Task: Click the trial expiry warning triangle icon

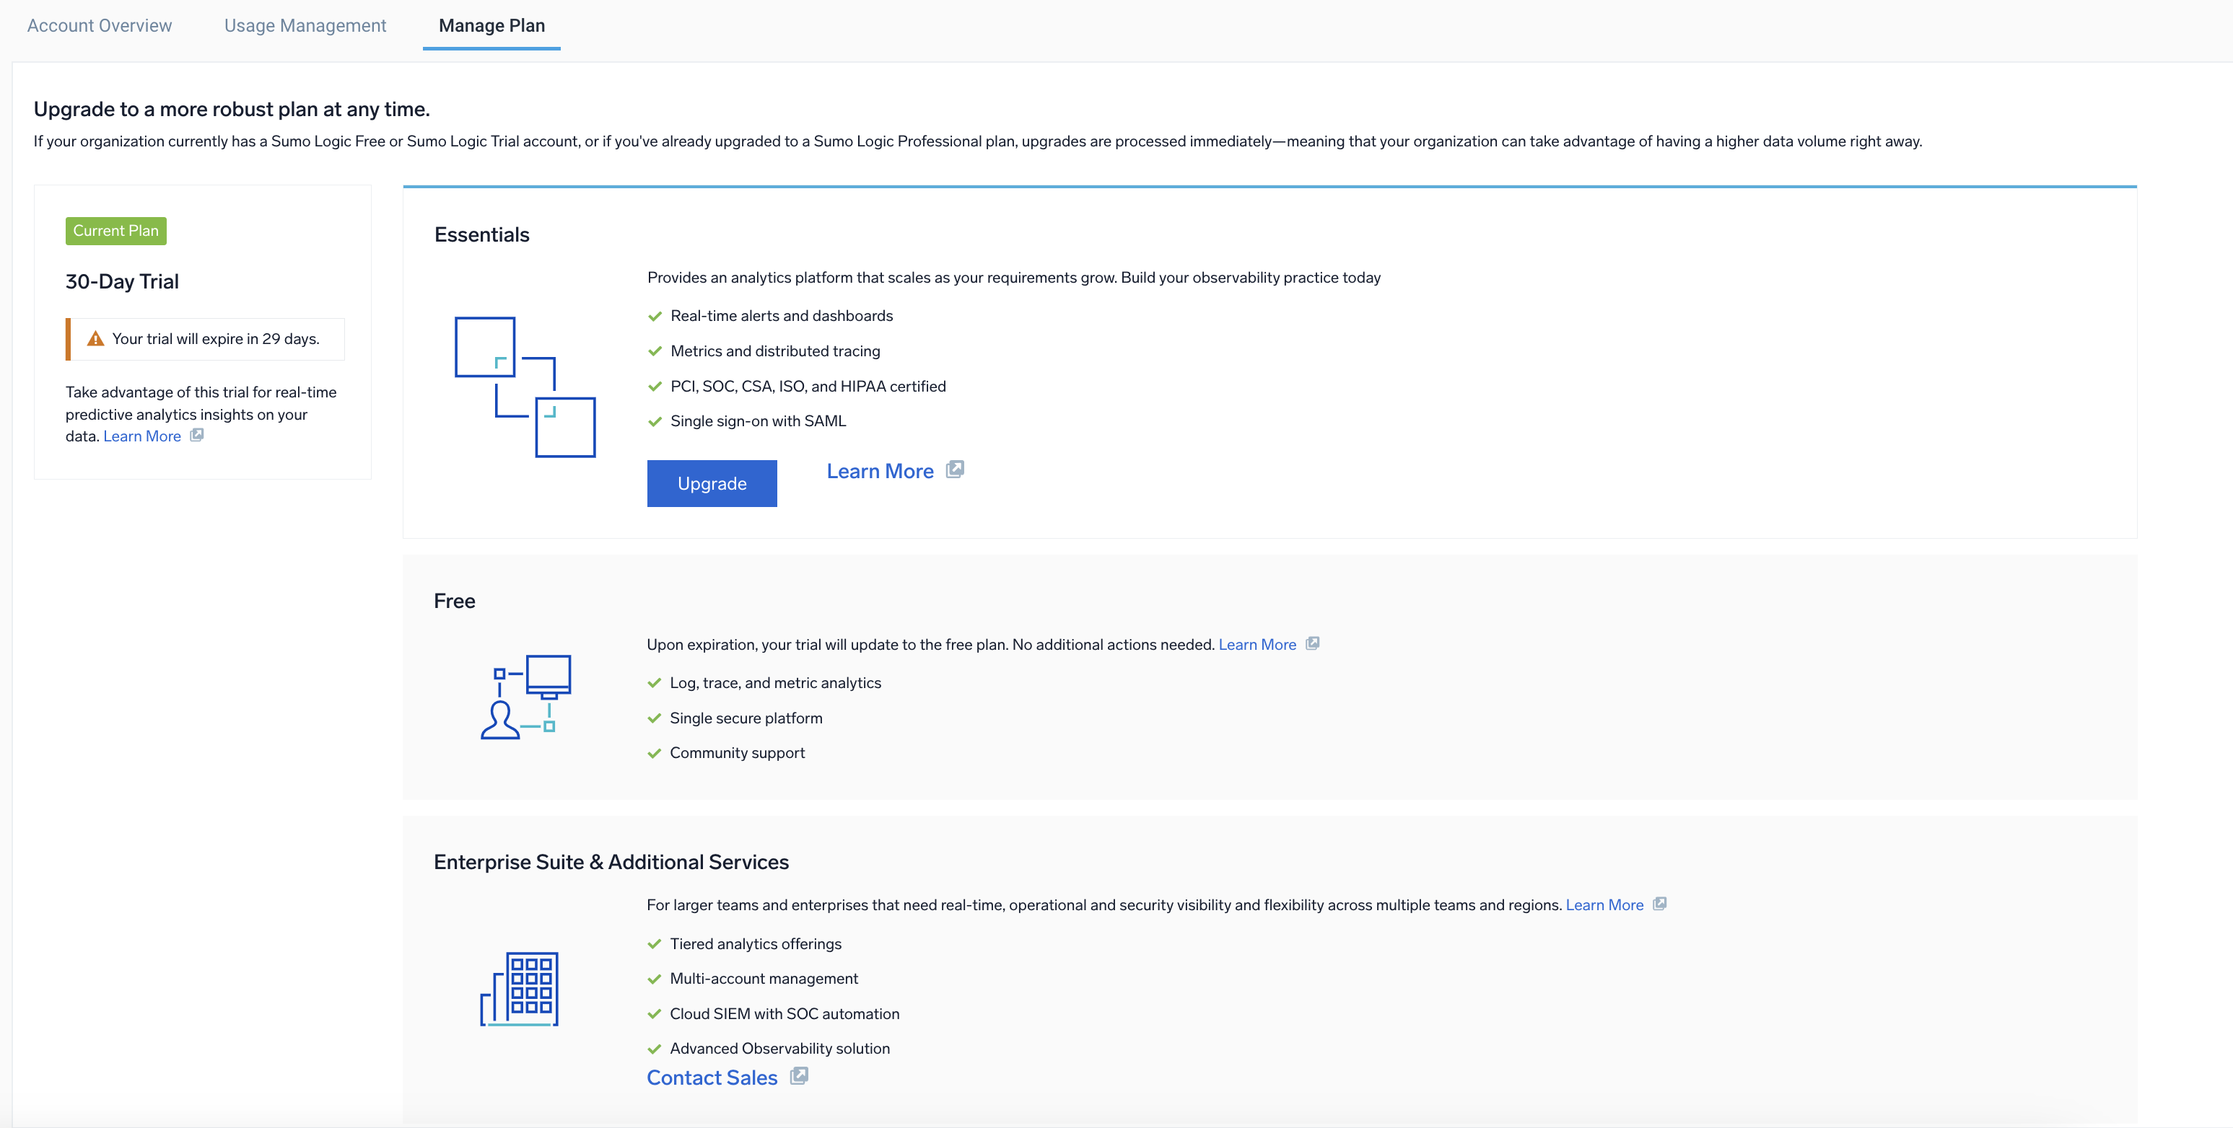Action: (x=95, y=339)
